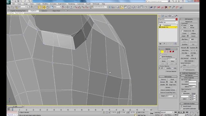Open the Modifiers menu
Screen dimensions: 206x116
[x=45, y=4]
